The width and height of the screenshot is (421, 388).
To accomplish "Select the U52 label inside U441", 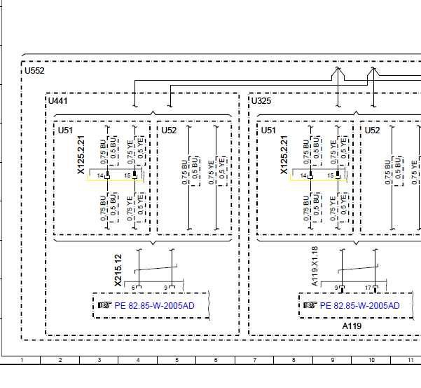I will click(x=169, y=131).
